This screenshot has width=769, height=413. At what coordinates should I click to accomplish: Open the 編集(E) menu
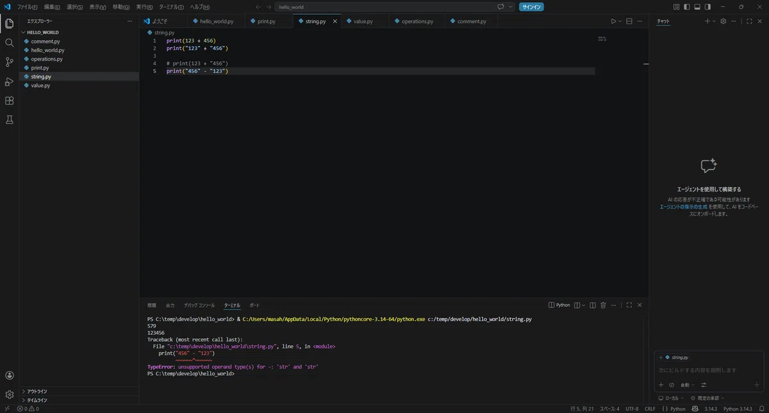click(52, 7)
